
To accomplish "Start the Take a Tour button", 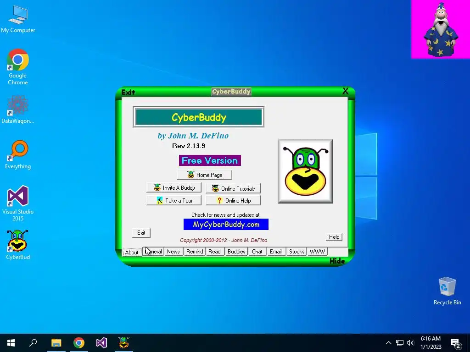I will 174,201.
